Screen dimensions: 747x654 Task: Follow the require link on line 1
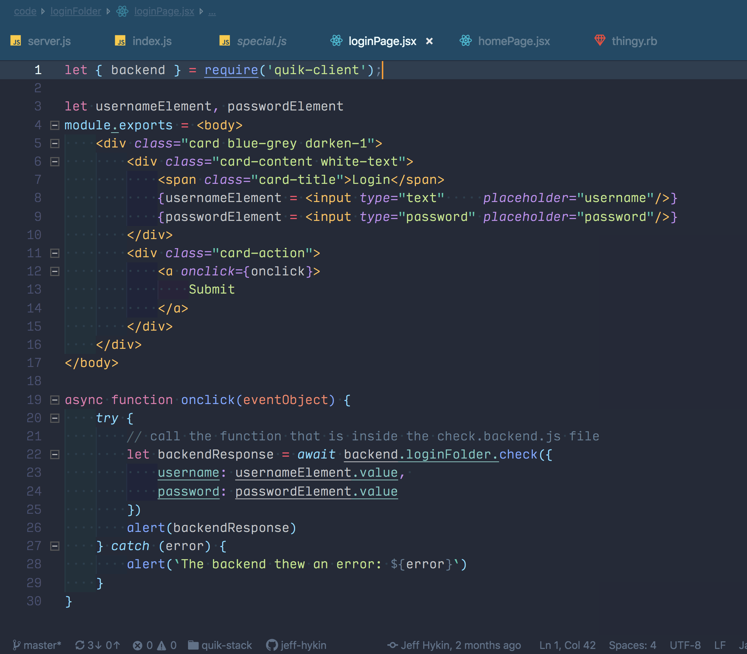point(231,70)
